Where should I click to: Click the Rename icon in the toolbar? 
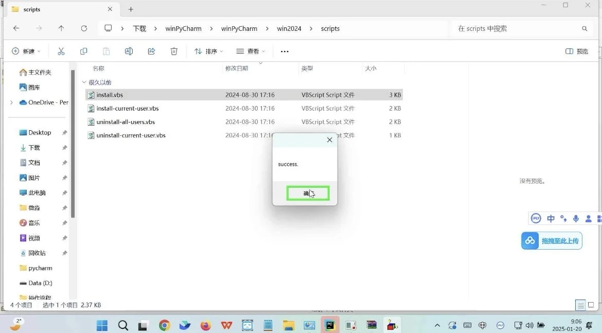pos(129,51)
